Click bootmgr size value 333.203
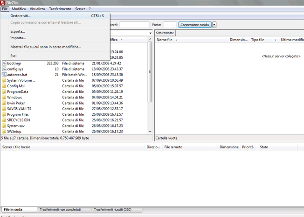This screenshot has width=304, height=217. pos(53,63)
